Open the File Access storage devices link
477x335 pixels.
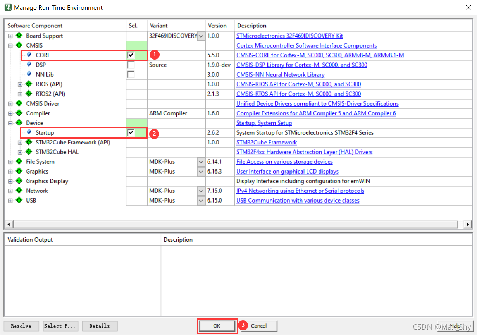pyautogui.click(x=284, y=161)
